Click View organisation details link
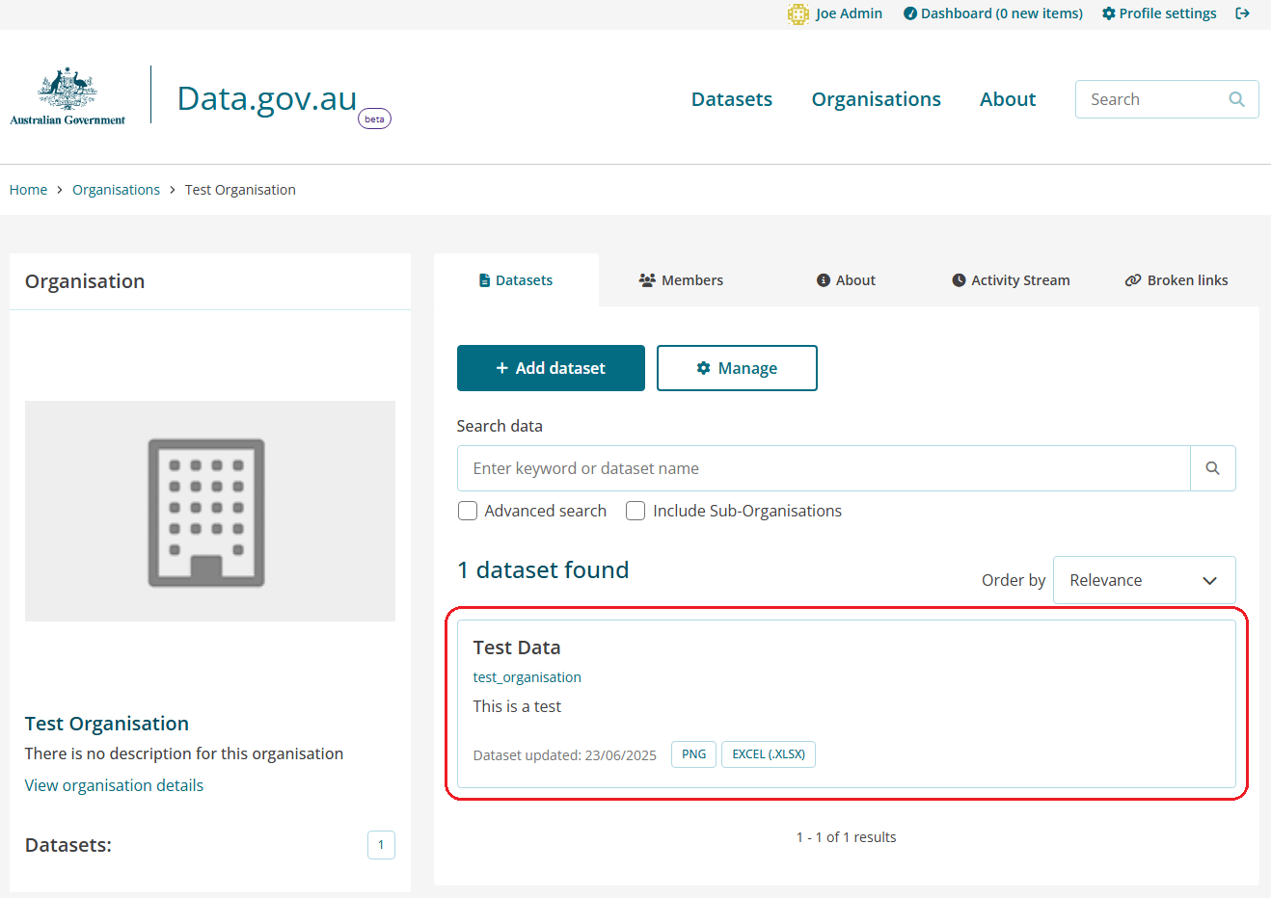1271x898 pixels. tap(114, 785)
